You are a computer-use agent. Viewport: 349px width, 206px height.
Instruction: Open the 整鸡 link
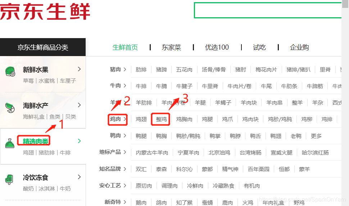162,119
